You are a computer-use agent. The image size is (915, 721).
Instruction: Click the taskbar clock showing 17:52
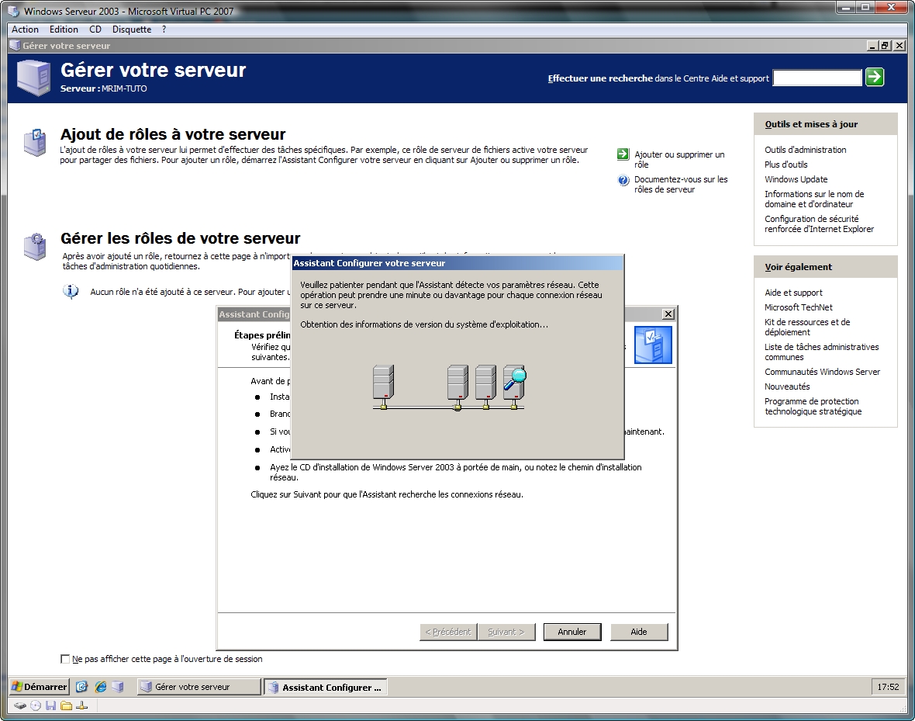(x=888, y=687)
